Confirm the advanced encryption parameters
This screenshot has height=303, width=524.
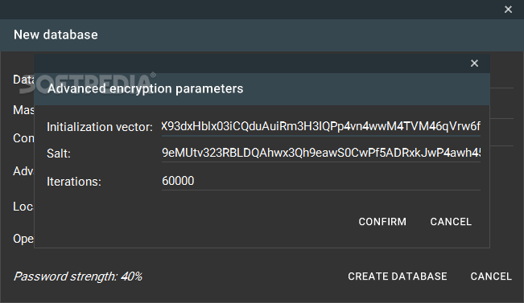pos(382,222)
